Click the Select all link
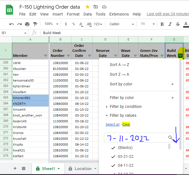The image size is (189, 175). pos(113,125)
